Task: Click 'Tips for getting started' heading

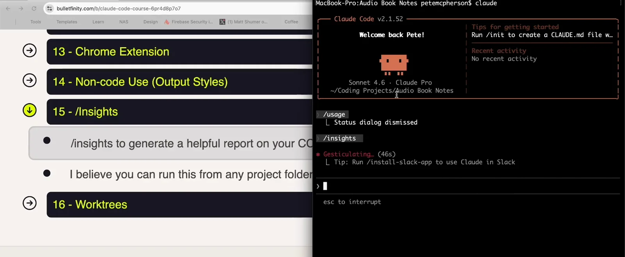Action: click(515, 27)
